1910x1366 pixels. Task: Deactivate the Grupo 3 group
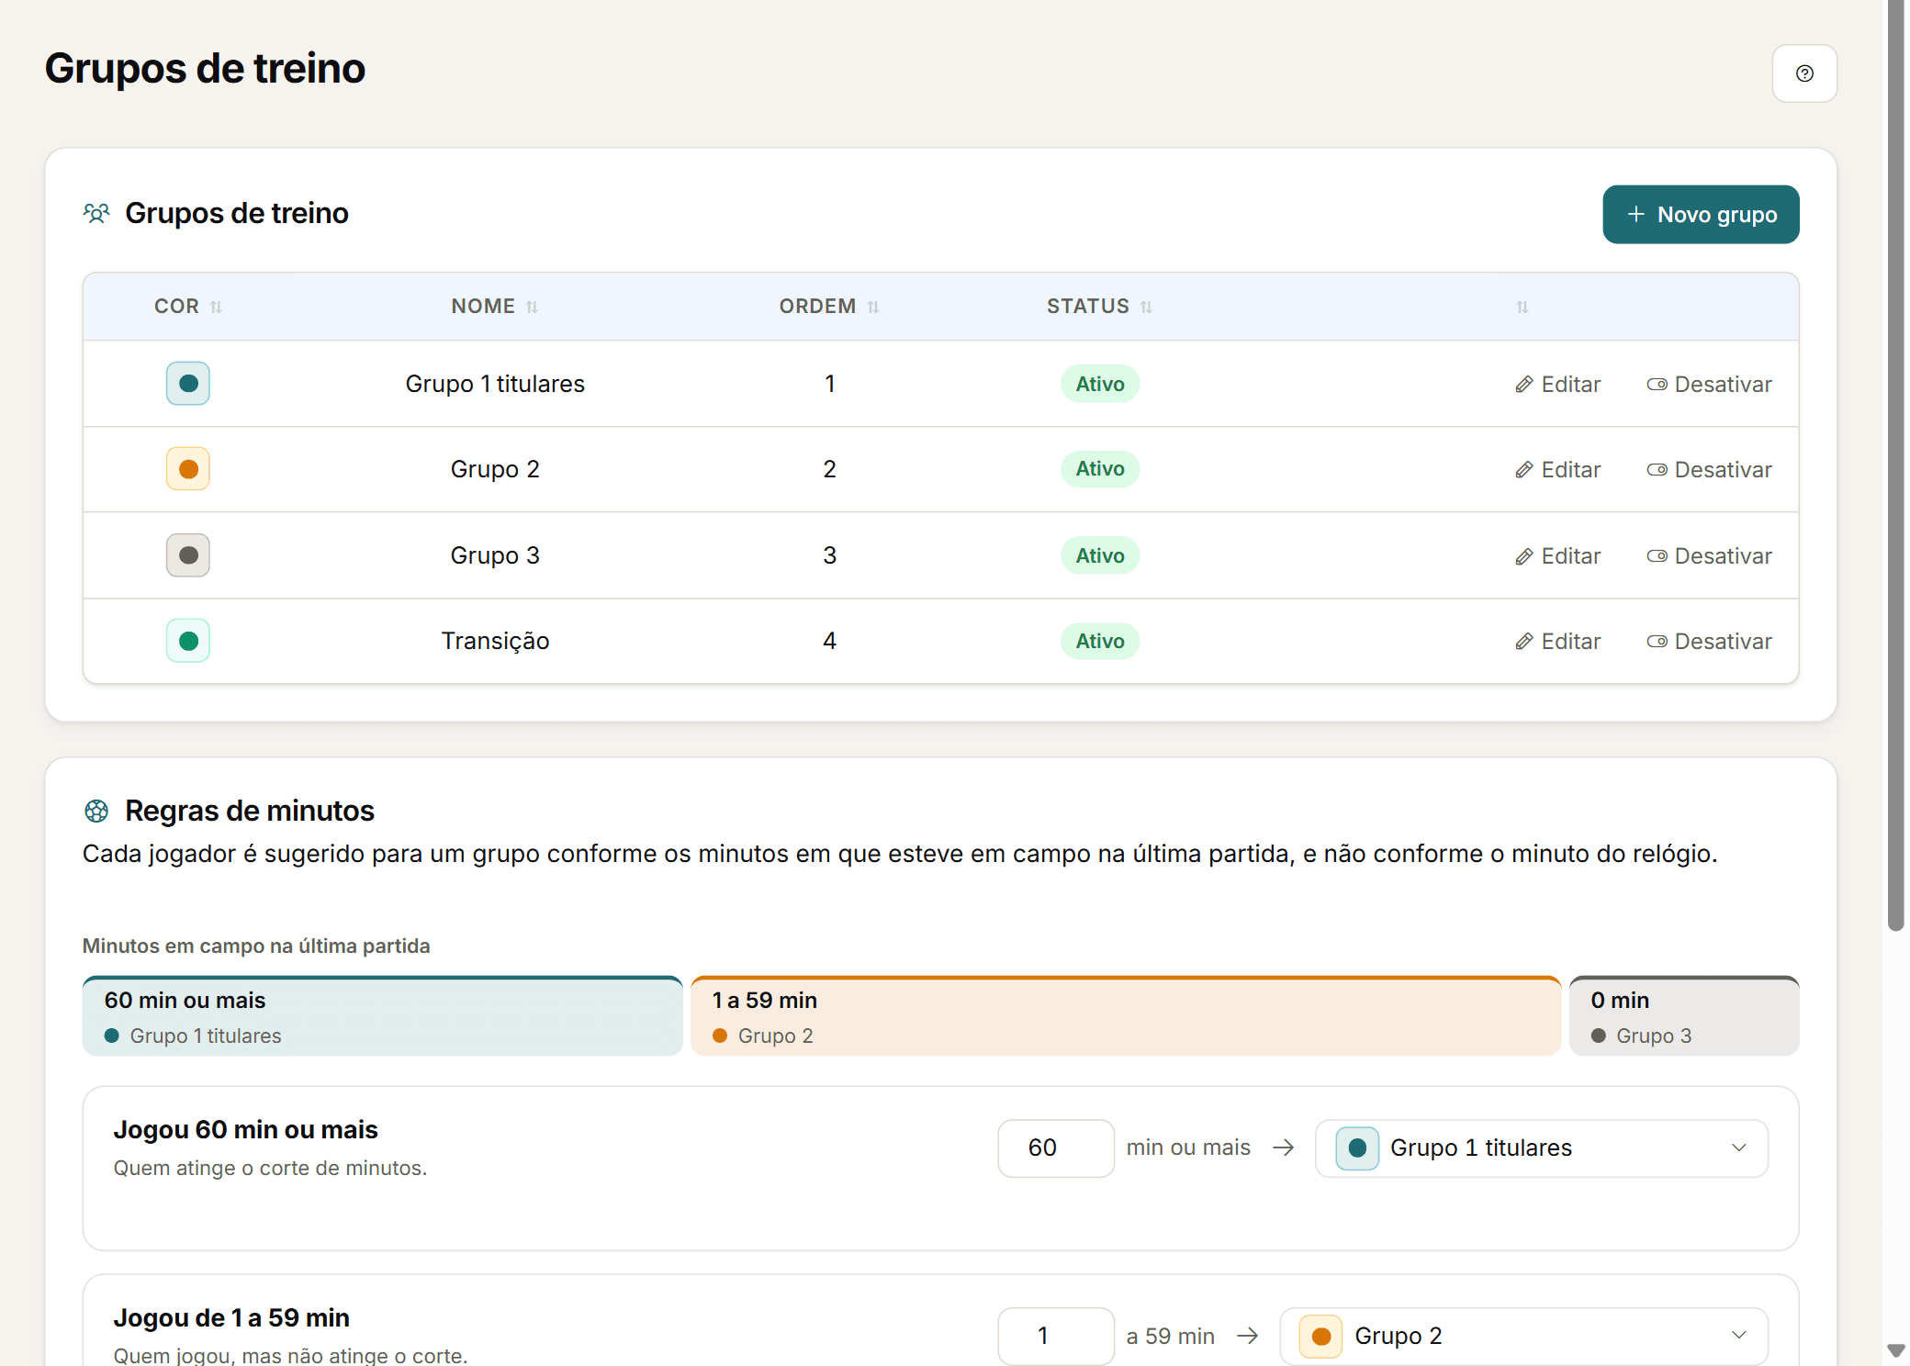tap(1709, 555)
